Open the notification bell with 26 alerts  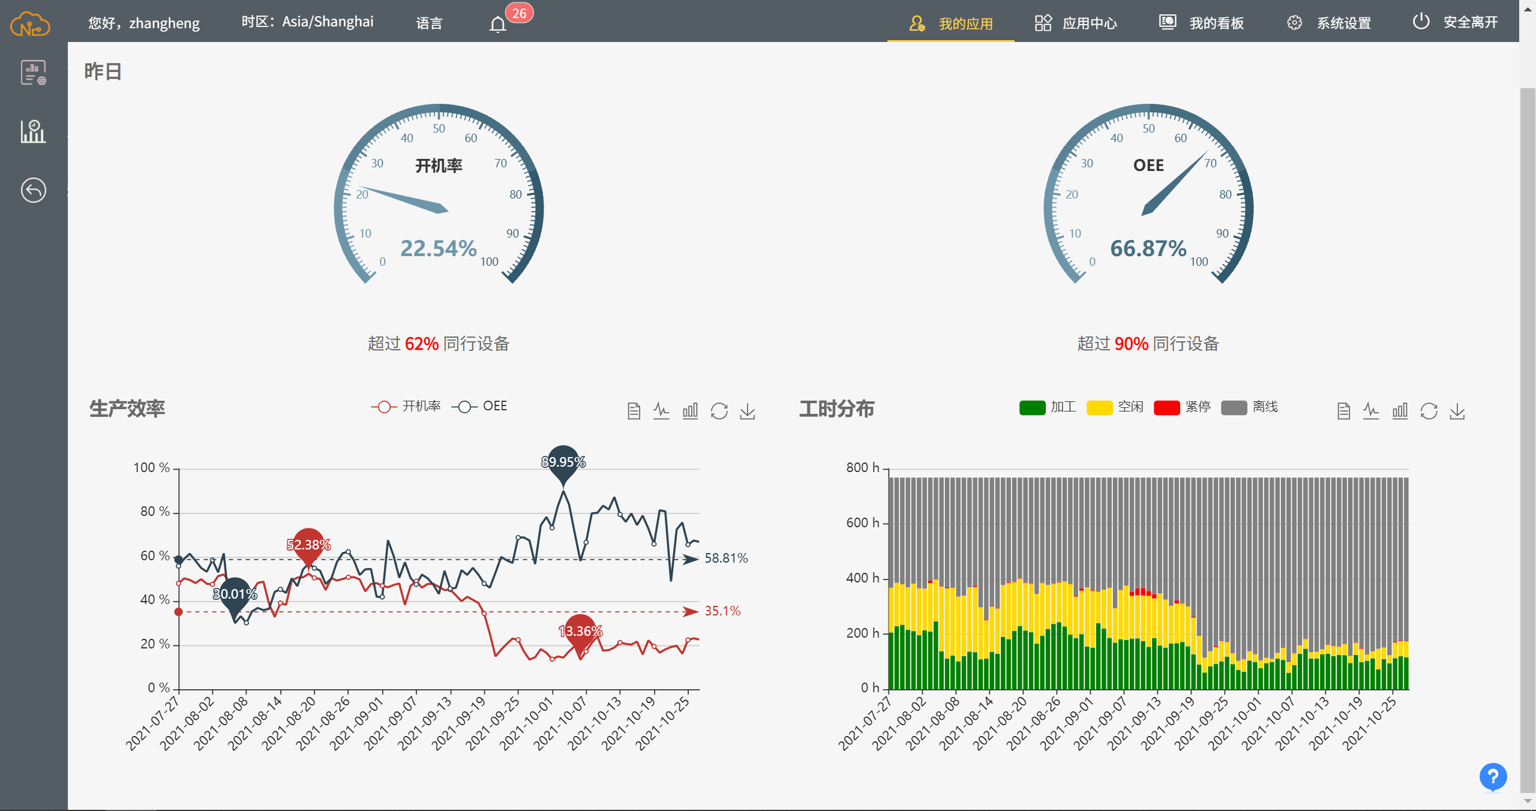point(498,24)
